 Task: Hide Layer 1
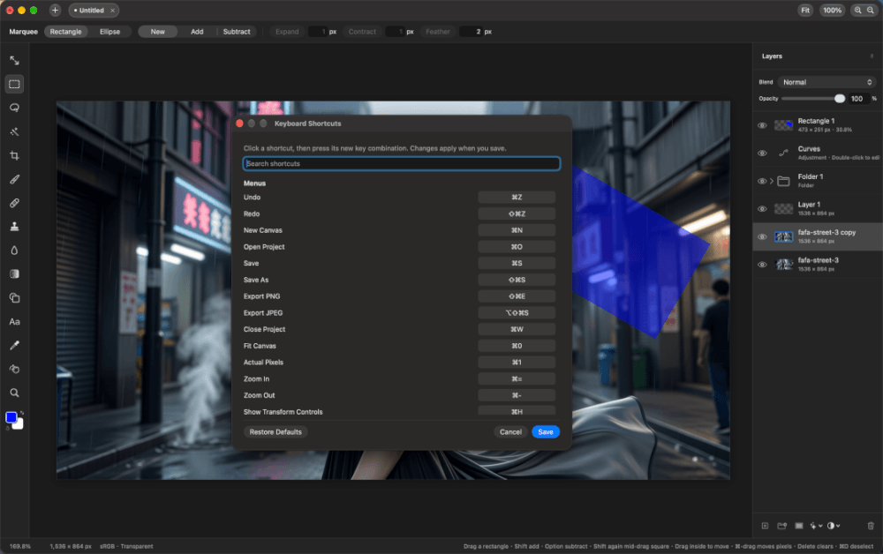coord(762,209)
